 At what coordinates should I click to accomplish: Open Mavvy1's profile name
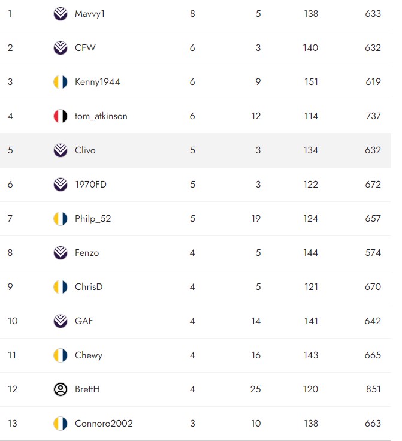pyautogui.click(x=89, y=13)
